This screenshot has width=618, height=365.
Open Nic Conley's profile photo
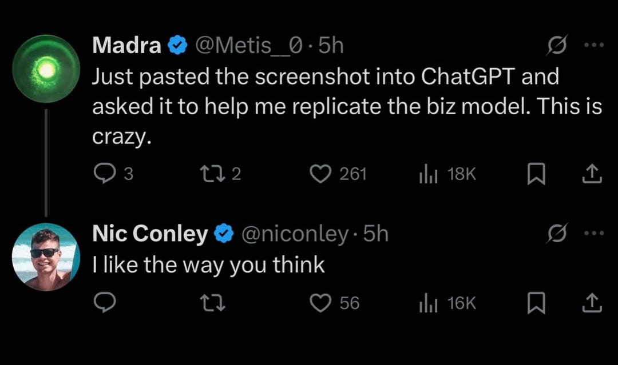[x=46, y=257]
